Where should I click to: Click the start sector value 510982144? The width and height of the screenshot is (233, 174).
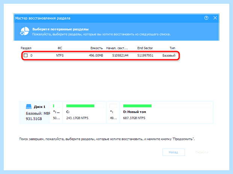point(120,55)
